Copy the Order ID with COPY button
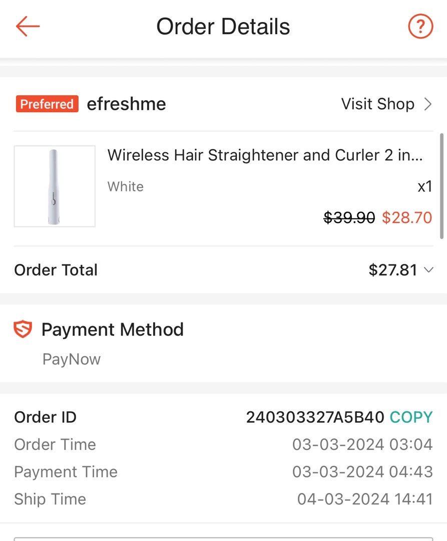447x541 pixels. click(x=411, y=417)
